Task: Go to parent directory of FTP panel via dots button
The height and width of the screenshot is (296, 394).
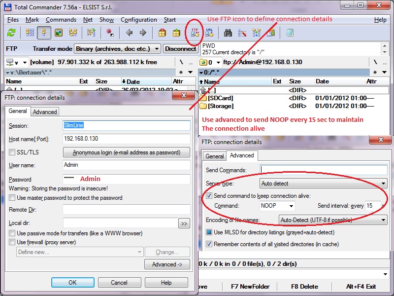Action: click(385, 62)
